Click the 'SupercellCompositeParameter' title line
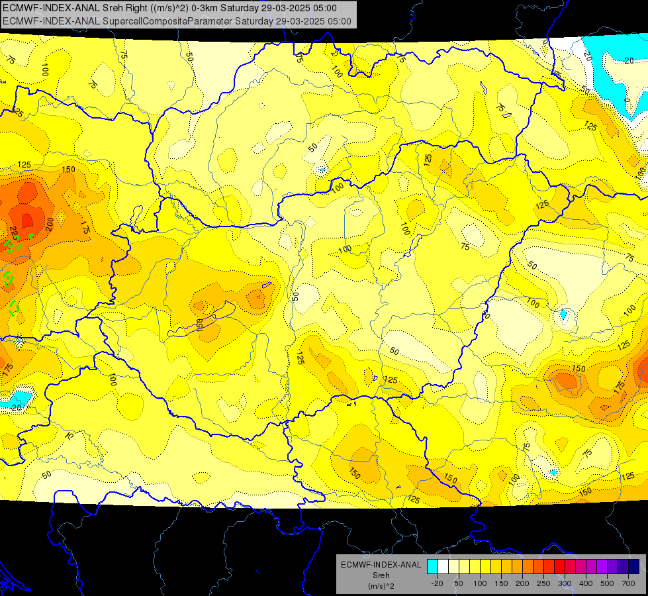The height and width of the screenshot is (596, 648). tap(177, 21)
